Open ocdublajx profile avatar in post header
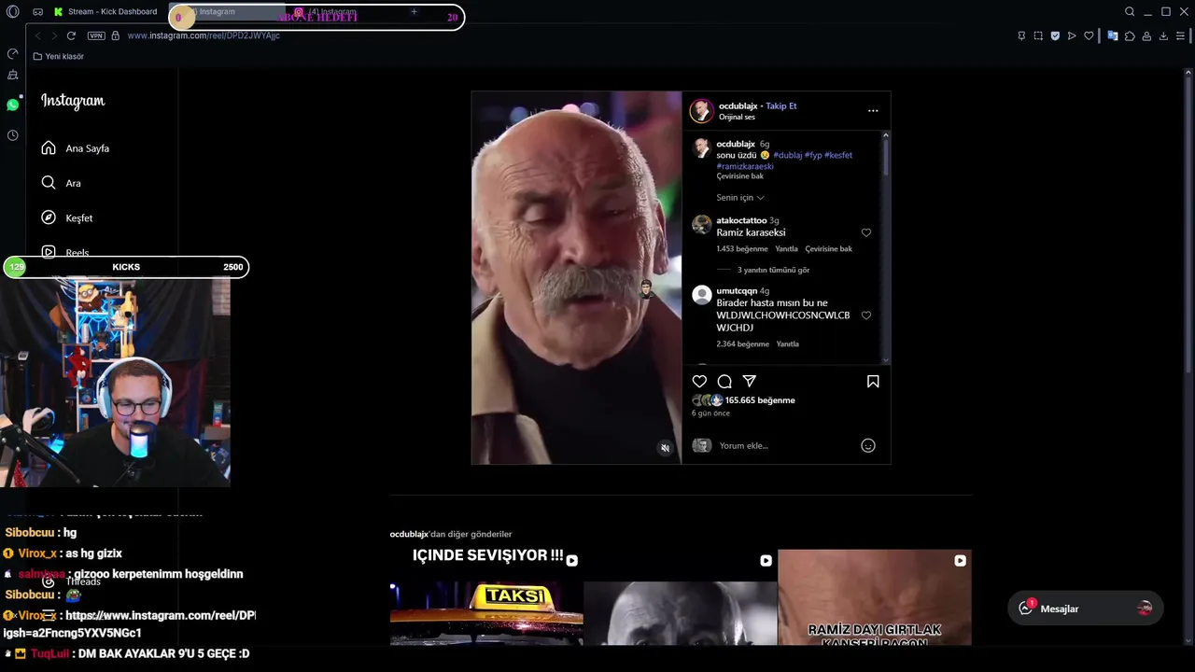 (x=701, y=111)
